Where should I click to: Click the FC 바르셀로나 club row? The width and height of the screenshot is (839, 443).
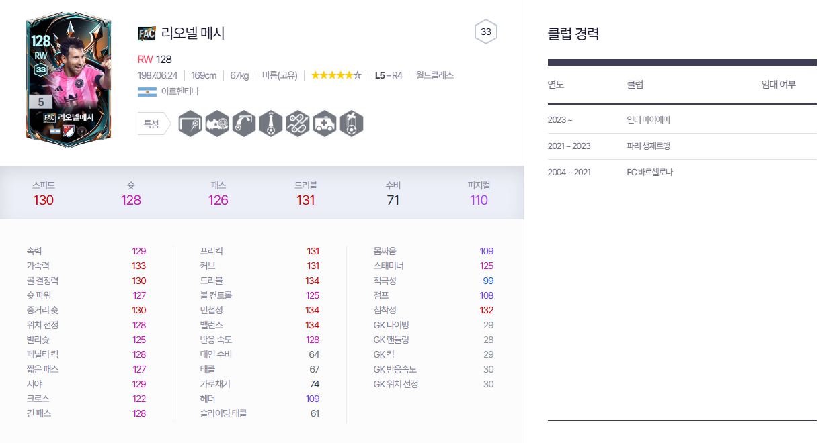[682, 173]
